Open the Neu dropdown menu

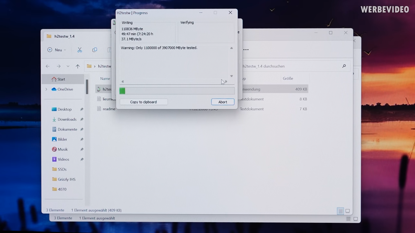pos(57,50)
